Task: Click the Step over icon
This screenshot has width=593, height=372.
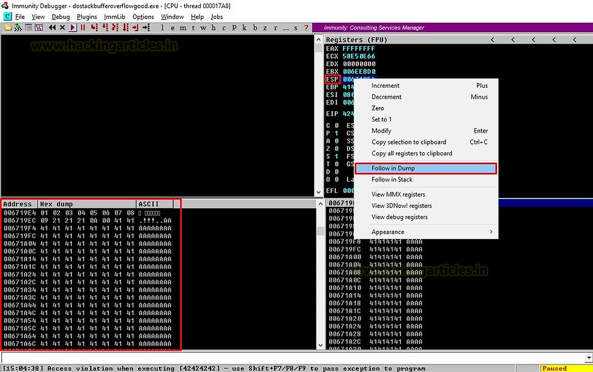Action: [x=105, y=28]
